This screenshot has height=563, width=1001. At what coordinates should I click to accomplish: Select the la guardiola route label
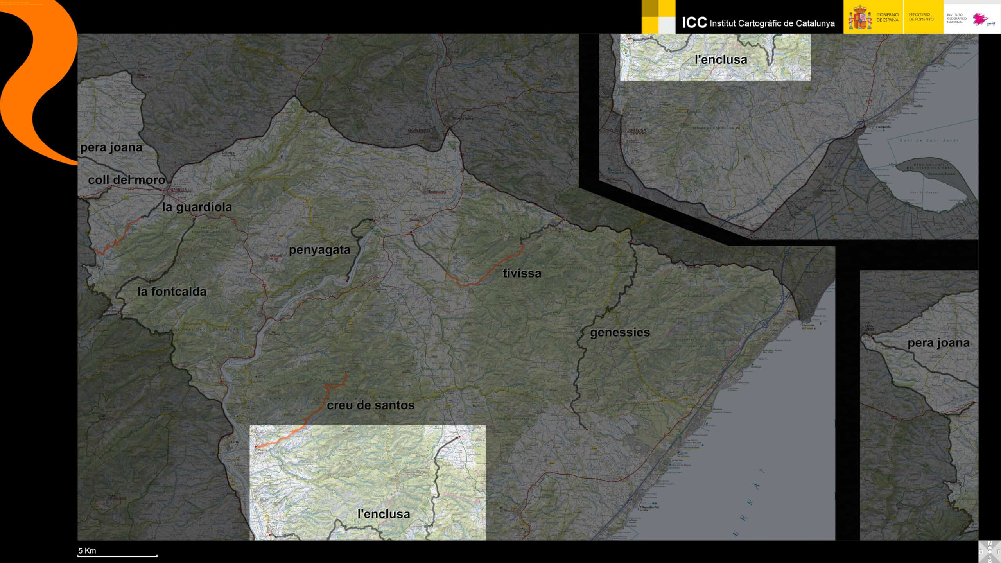pos(197,207)
